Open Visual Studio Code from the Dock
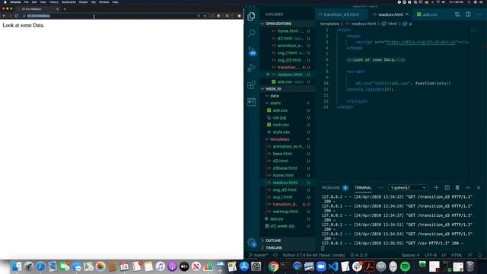 (x=333, y=266)
